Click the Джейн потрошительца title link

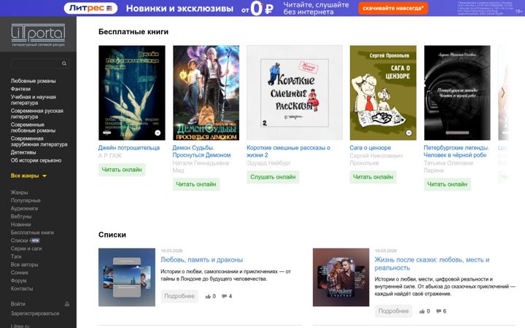pyautogui.click(x=129, y=147)
